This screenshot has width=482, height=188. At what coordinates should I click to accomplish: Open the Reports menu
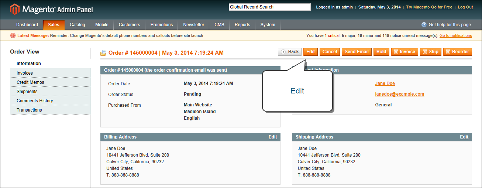[x=242, y=25]
